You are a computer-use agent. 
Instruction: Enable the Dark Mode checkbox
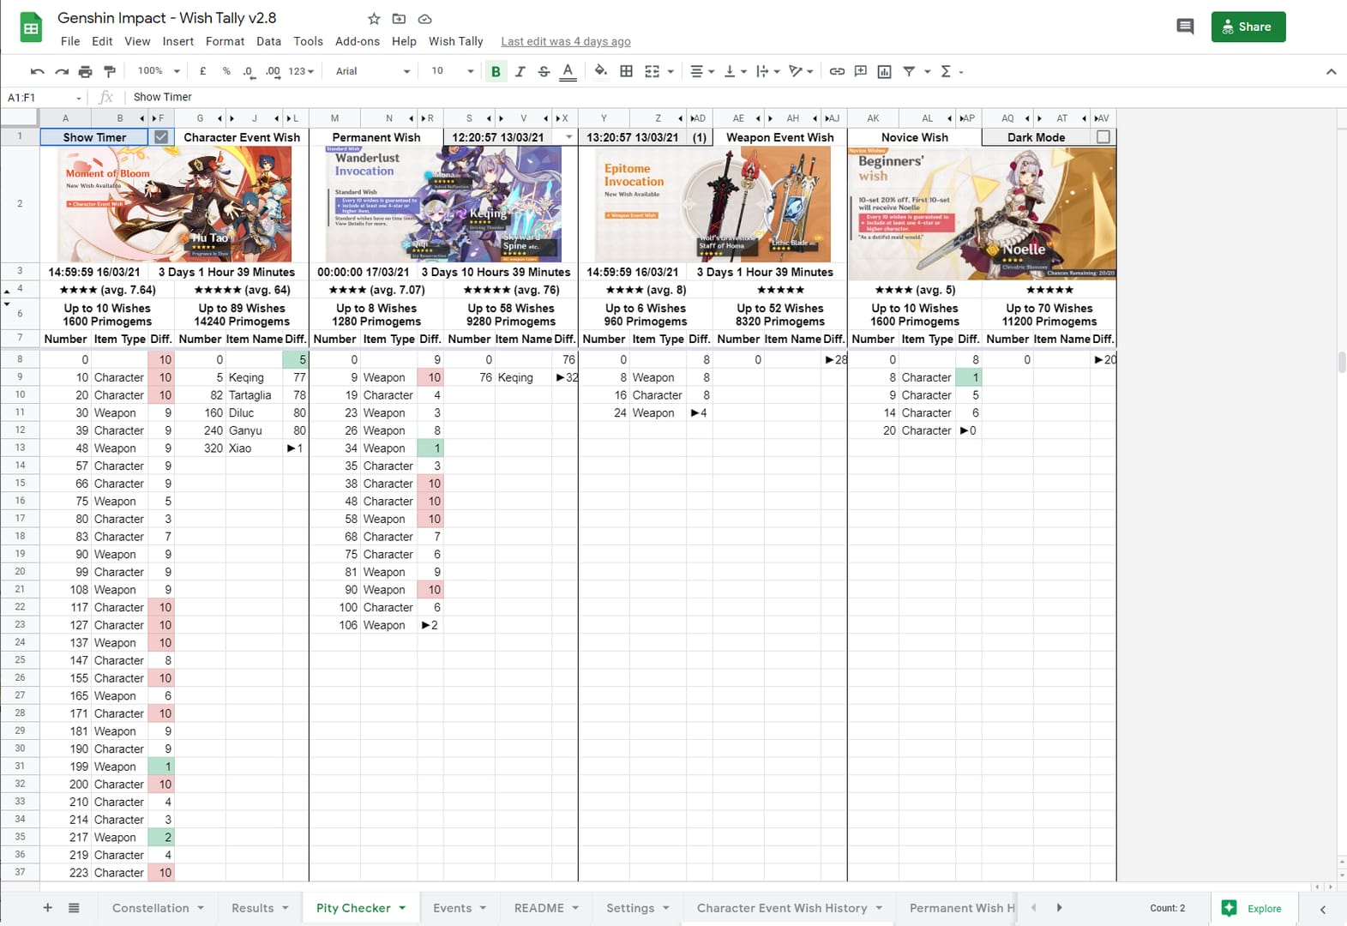[x=1103, y=137]
